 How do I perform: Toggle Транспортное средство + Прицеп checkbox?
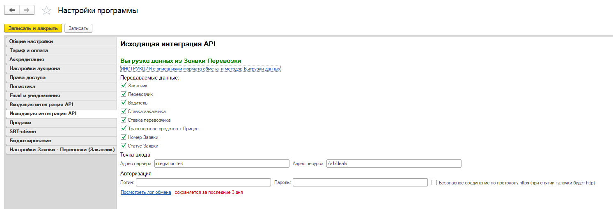(124, 129)
